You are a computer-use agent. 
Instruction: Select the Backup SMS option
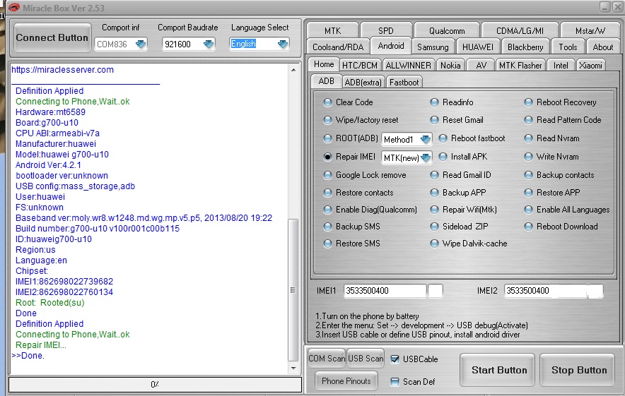click(327, 227)
